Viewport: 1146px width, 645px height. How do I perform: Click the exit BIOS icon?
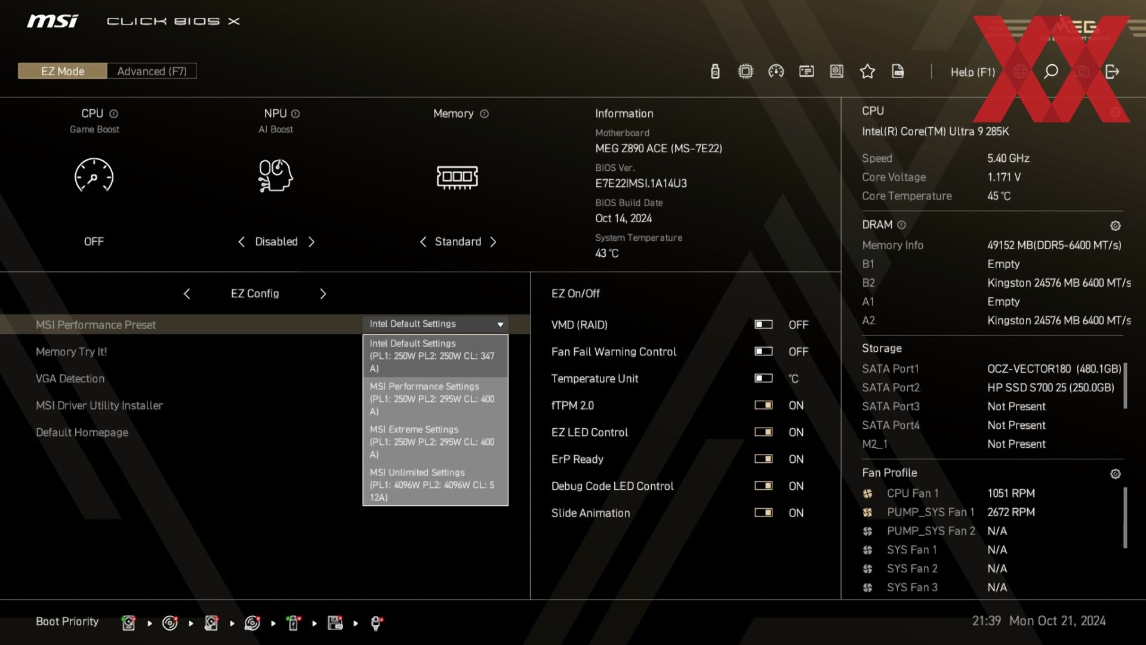pyautogui.click(x=1112, y=72)
